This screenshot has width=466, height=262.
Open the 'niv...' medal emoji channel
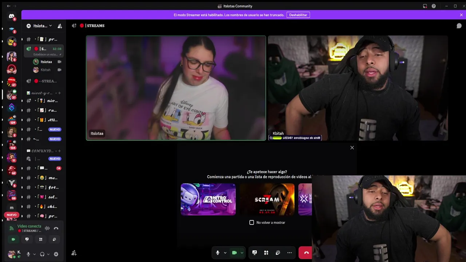[44, 101]
